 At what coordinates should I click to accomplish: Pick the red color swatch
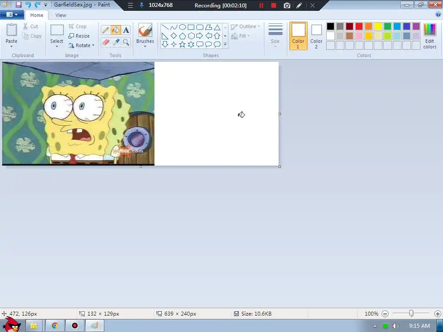click(x=359, y=26)
